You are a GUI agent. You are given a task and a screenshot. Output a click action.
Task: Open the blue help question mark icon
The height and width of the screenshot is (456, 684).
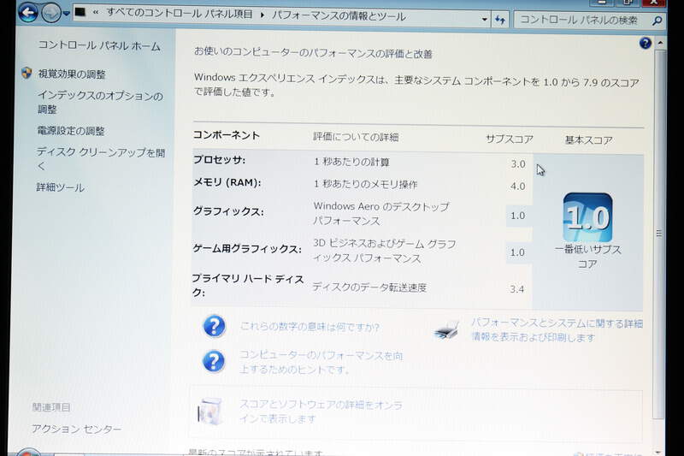[x=646, y=43]
